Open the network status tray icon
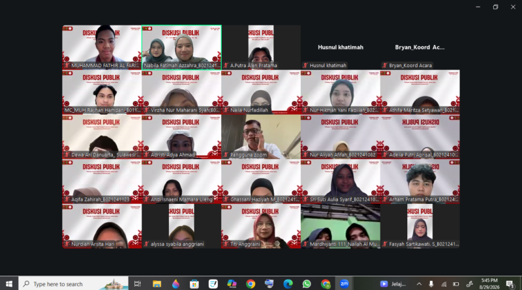This screenshot has width=522, height=290. (x=444, y=284)
